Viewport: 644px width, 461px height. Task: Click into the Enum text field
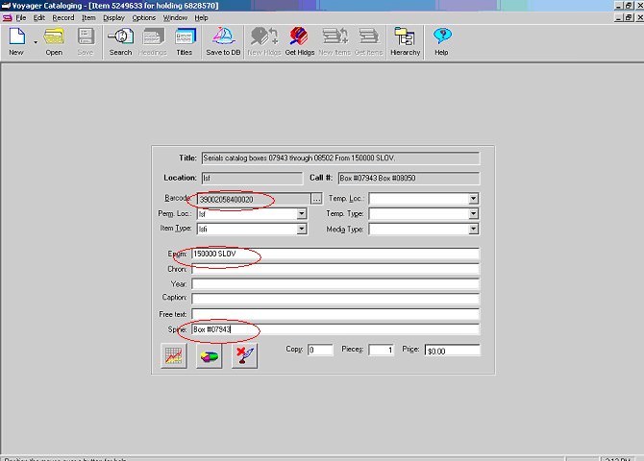[334, 254]
